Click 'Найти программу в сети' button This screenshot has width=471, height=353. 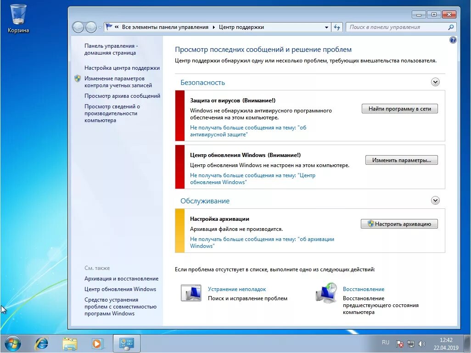pyautogui.click(x=399, y=109)
